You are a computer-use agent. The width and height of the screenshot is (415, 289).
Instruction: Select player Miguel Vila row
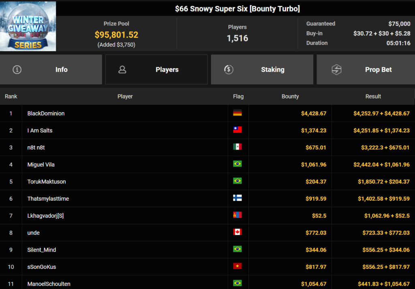tap(41, 165)
